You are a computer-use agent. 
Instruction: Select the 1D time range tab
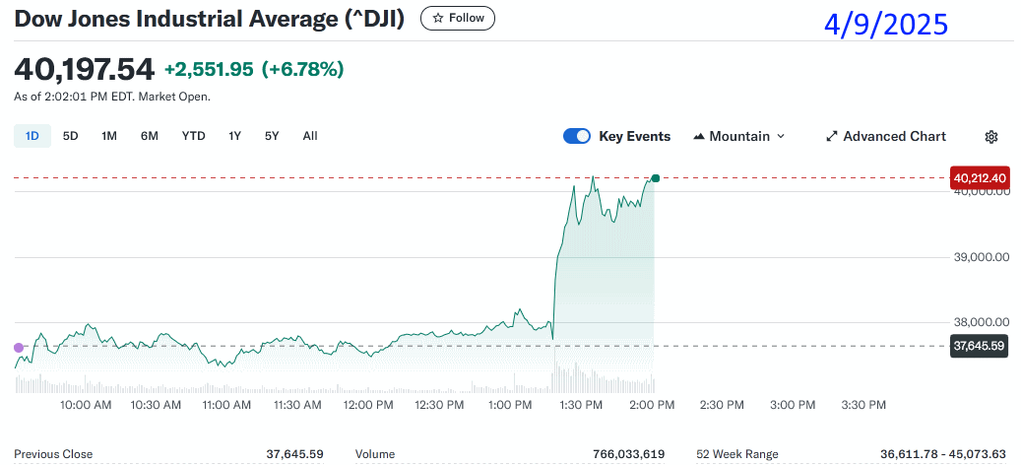[32, 136]
